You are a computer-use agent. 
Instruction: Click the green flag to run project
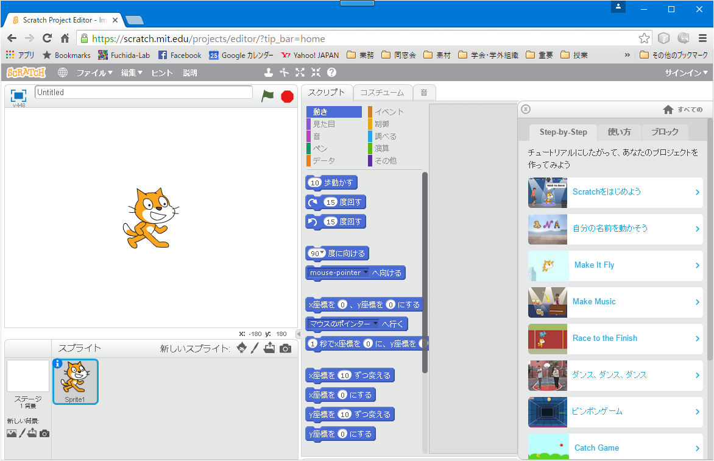pos(267,96)
